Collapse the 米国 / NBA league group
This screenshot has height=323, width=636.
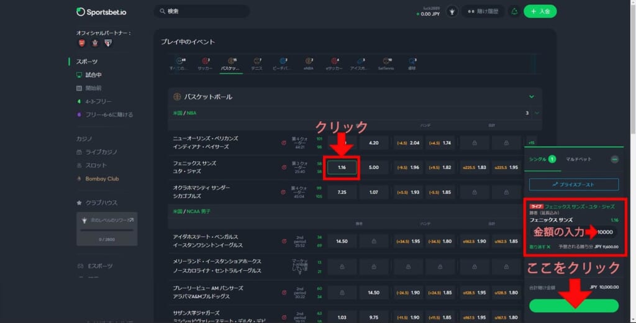(x=537, y=113)
